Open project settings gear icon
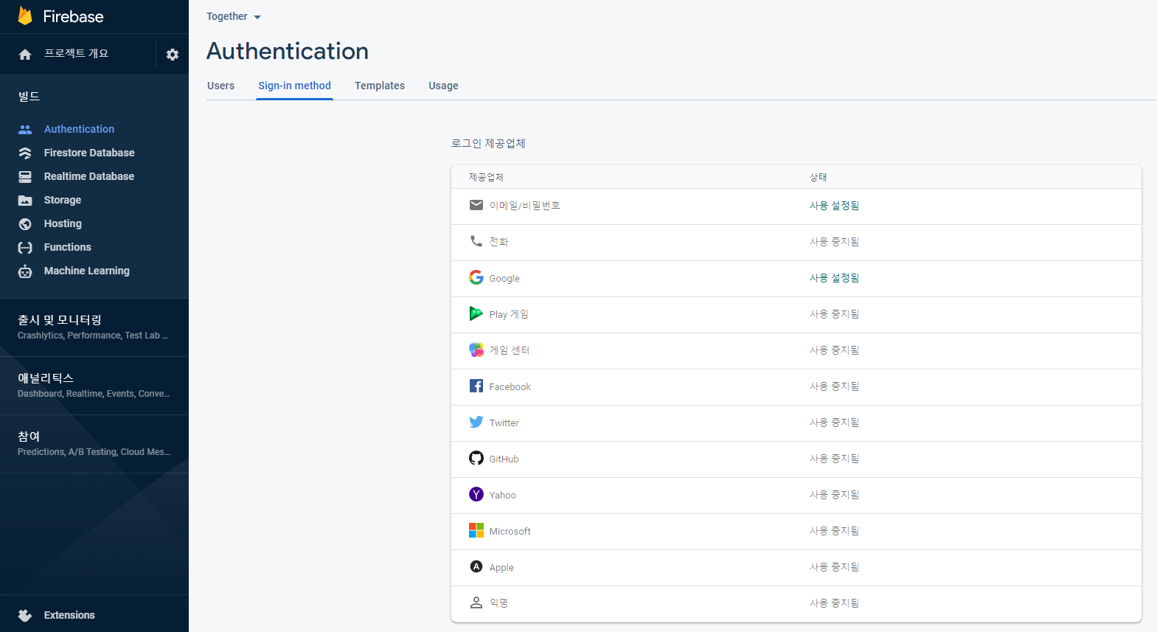 point(173,55)
